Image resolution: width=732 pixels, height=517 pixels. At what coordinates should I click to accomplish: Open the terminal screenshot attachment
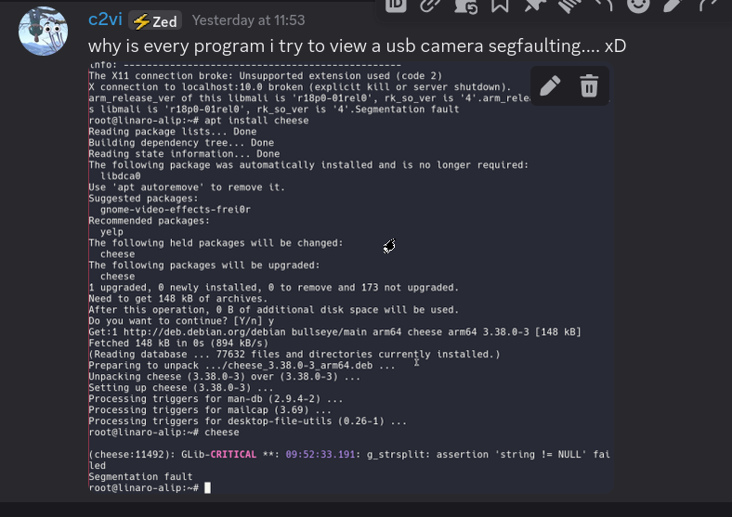click(350, 278)
